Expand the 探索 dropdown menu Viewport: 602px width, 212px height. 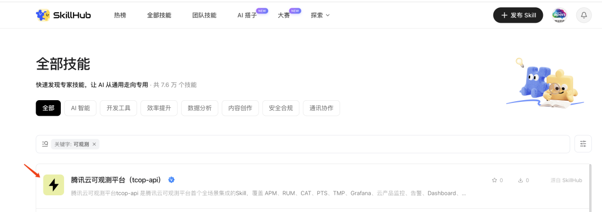[x=320, y=16]
